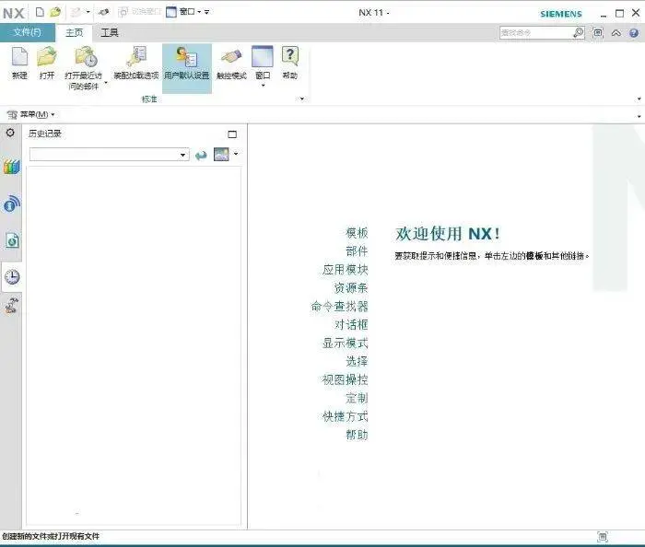Minimize the ribbon with chevron icon
The width and height of the screenshot is (645, 547).
click(616, 33)
